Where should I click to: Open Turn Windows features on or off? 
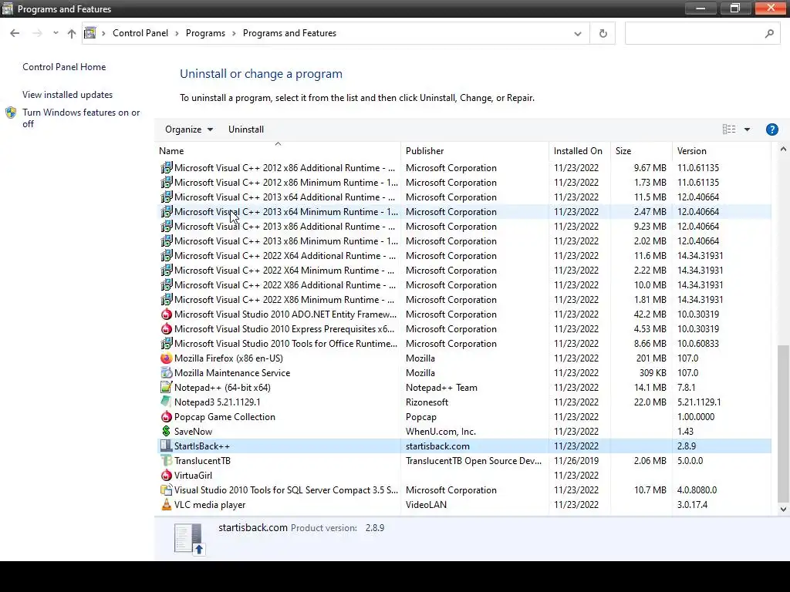point(81,118)
